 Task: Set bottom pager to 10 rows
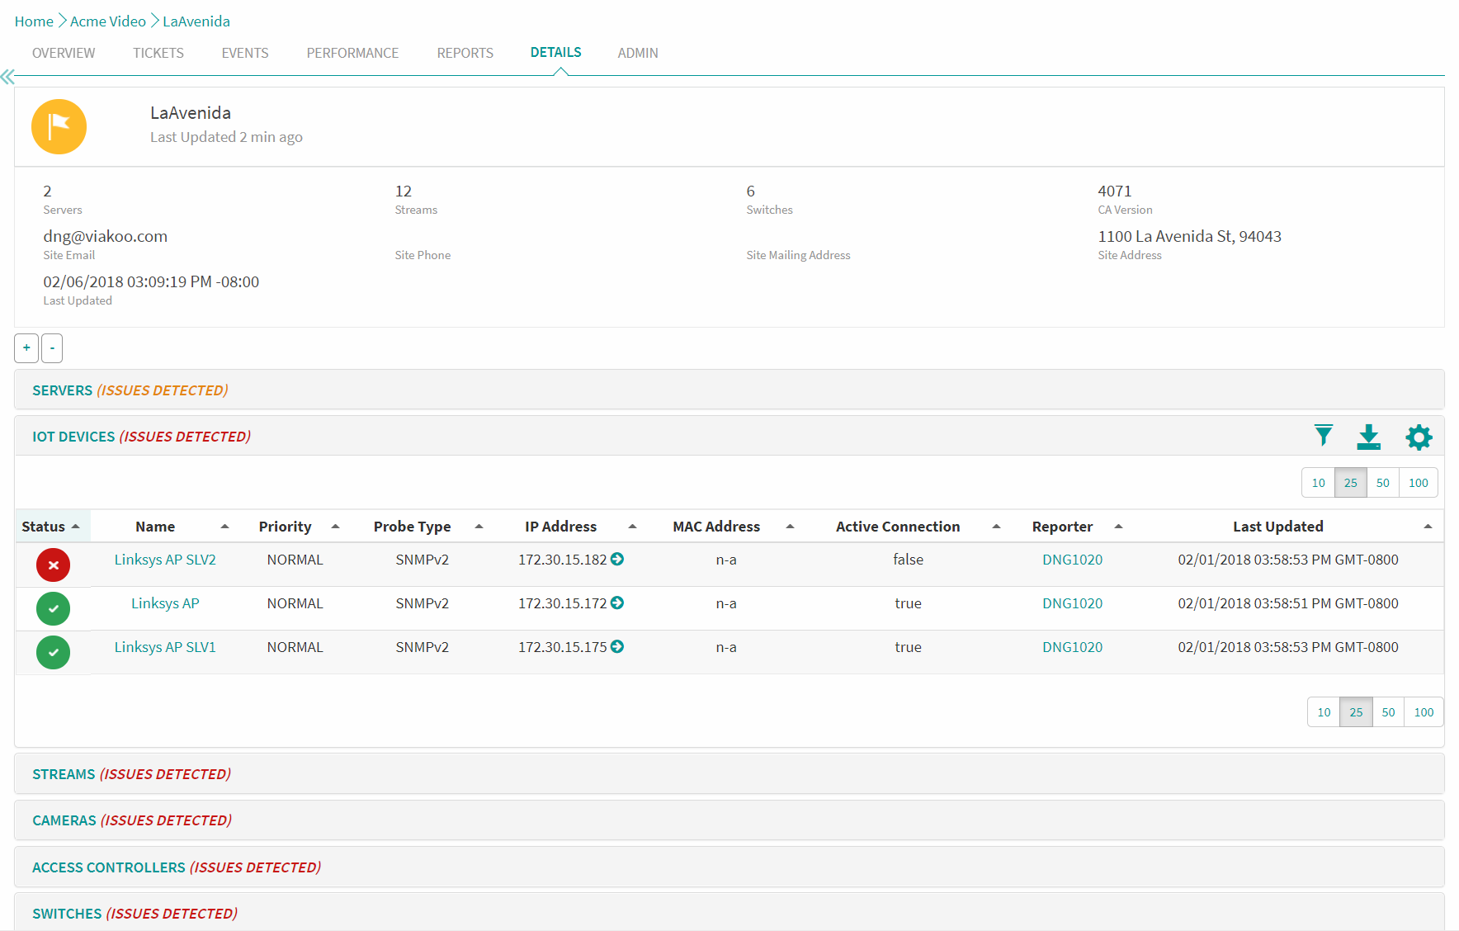click(1324, 712)
